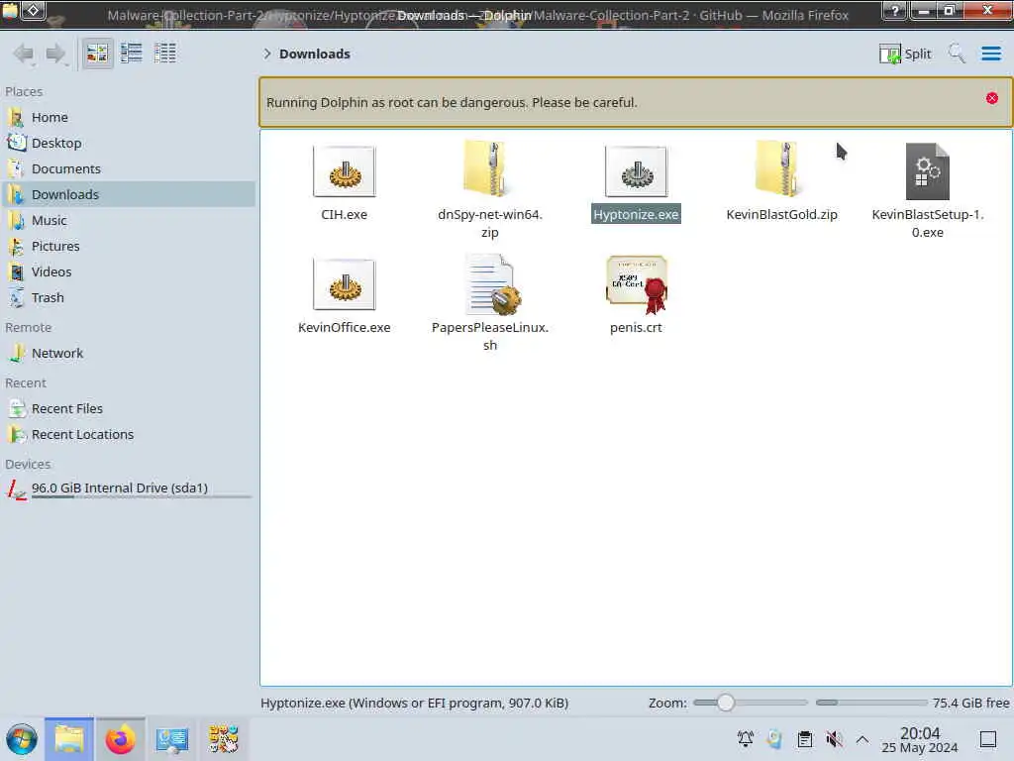The image size is (1014, 761).
Task: Click the 75.4 GiB free label
Action: (x=970, y=703)
